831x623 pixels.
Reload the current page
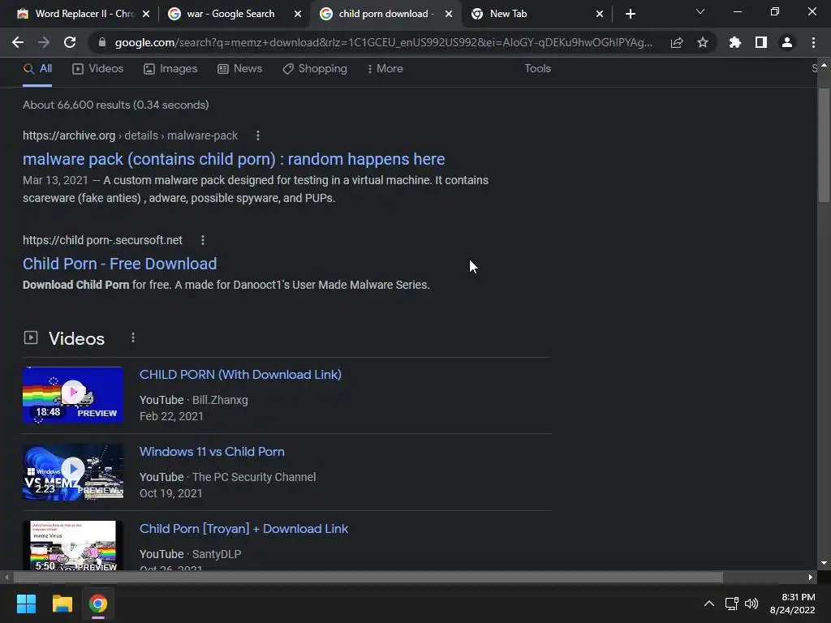click(70, 42)
